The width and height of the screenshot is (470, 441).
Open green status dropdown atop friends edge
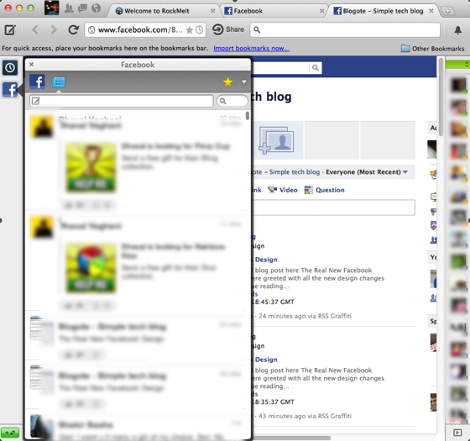(457, 64)
